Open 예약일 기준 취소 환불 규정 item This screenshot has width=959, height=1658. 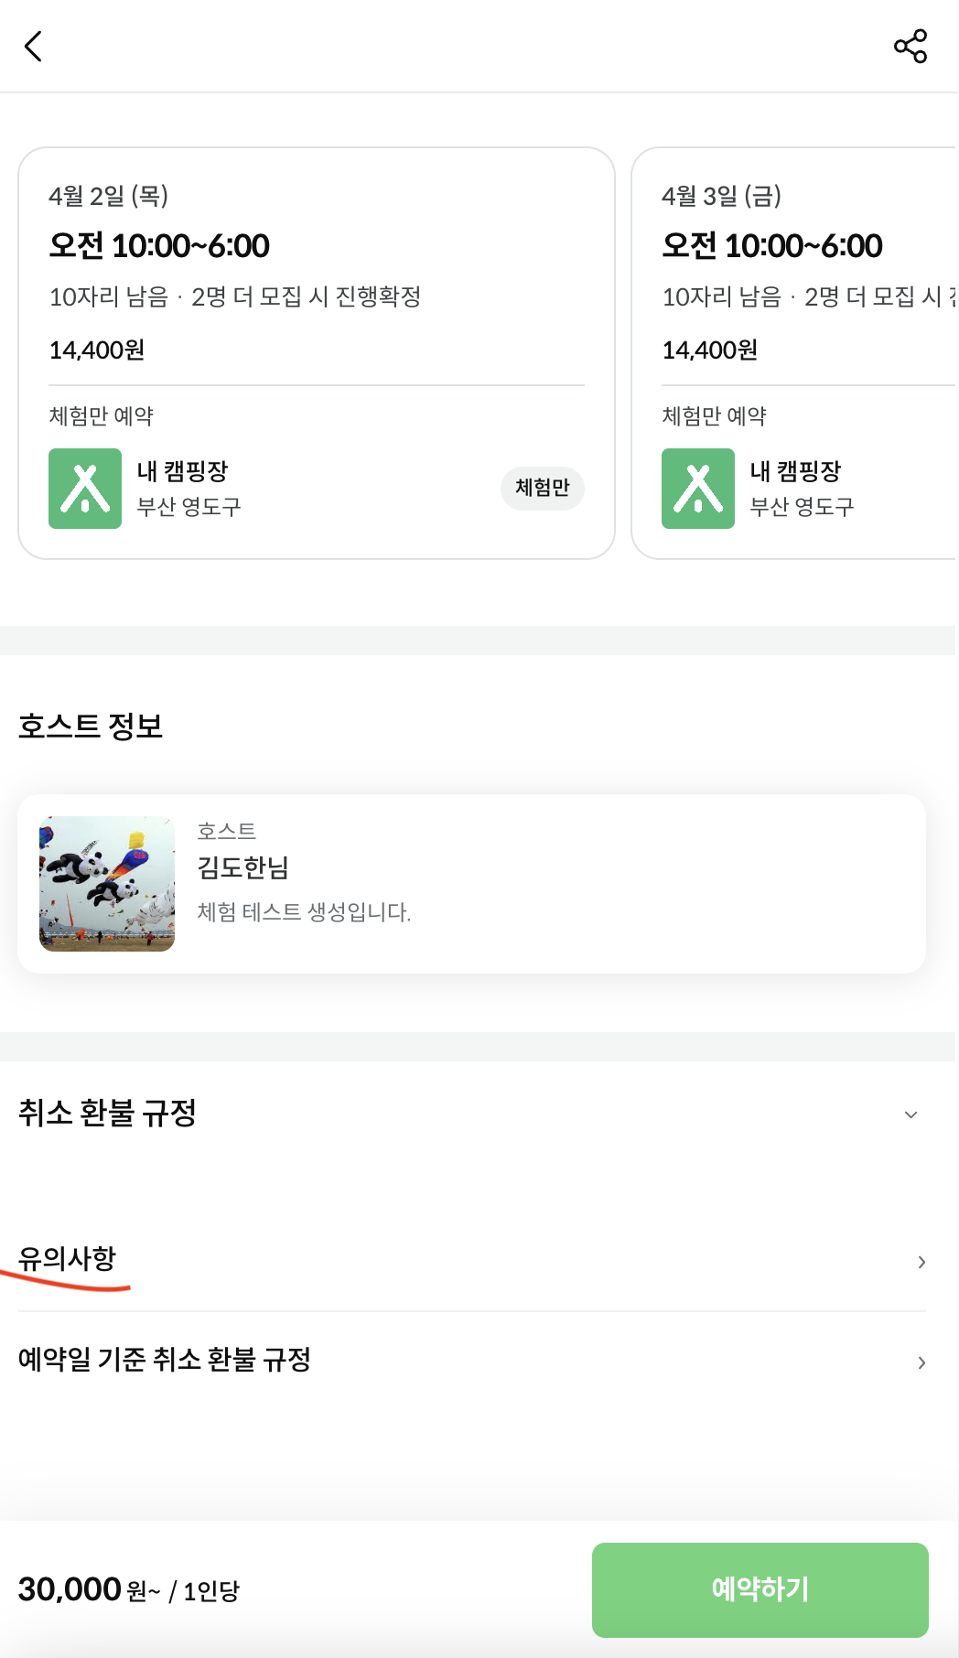165,1360
